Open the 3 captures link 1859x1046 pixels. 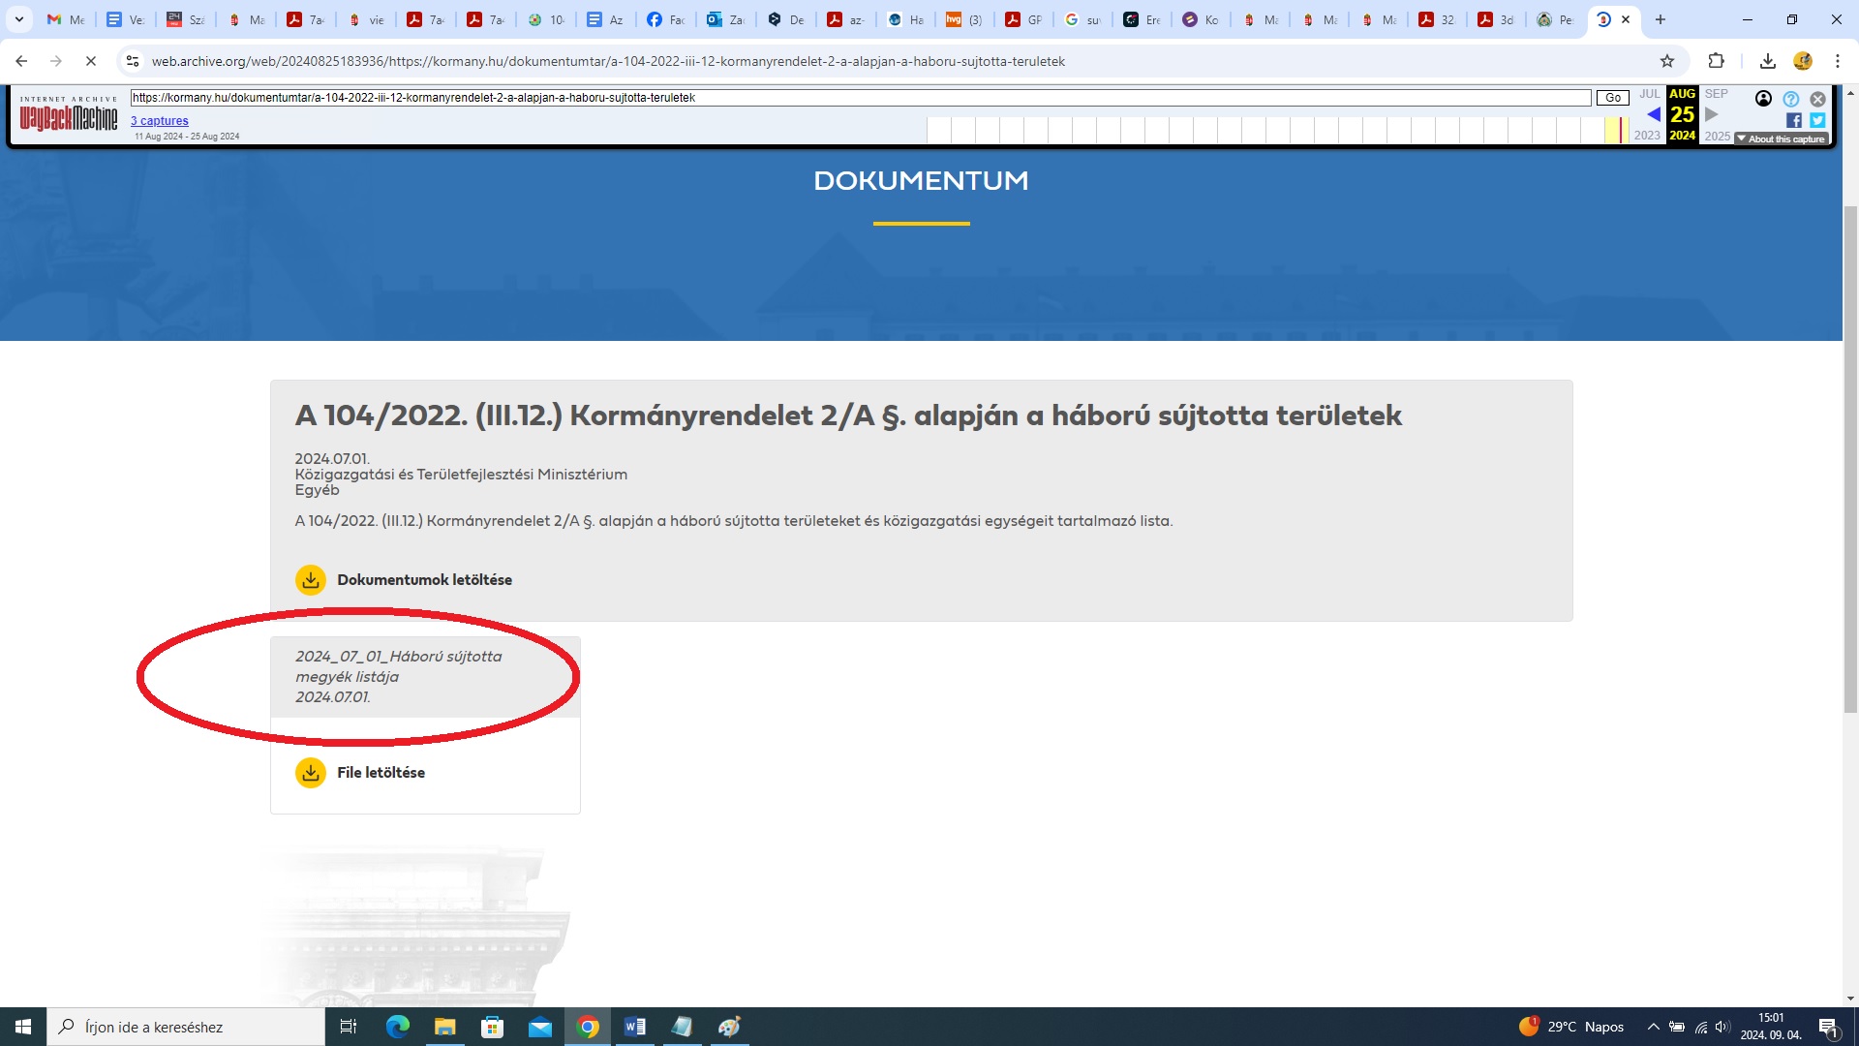click(x=160, y=121)
